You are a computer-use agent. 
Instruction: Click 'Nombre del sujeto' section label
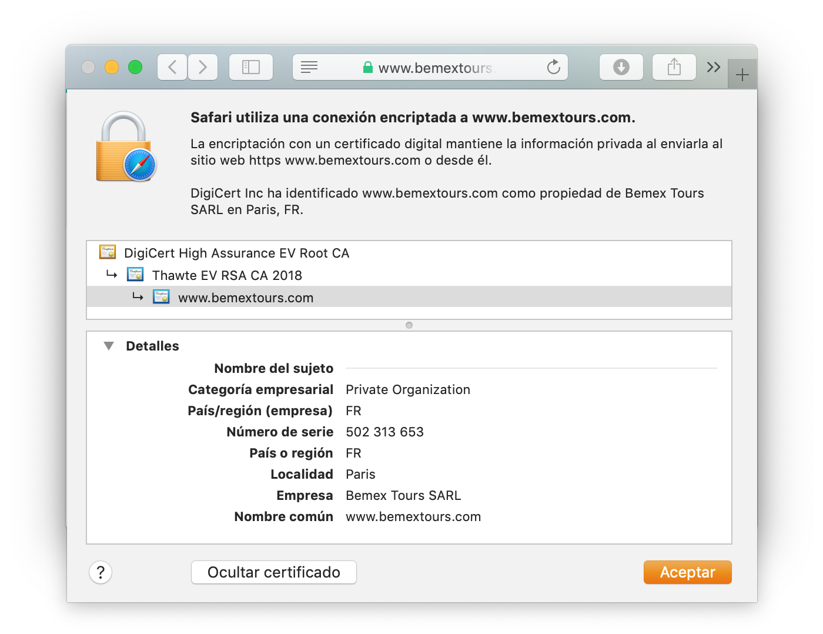[x=274, y=368]
